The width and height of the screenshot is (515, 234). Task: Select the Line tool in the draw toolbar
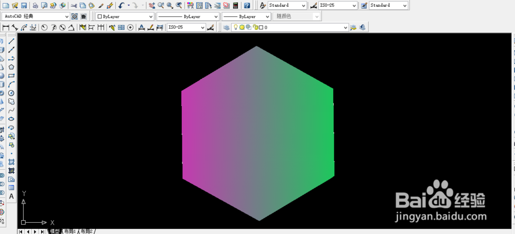pos(11,41)
